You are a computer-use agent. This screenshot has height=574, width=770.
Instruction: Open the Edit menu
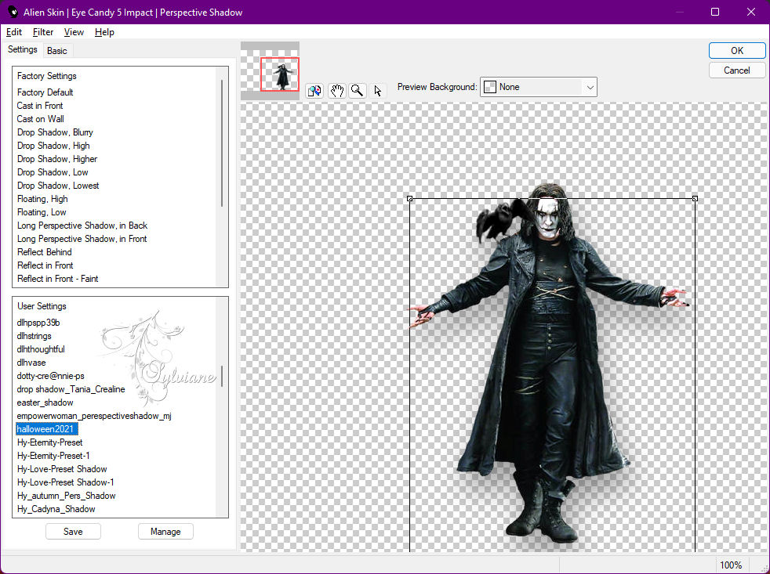pos(14,32)
